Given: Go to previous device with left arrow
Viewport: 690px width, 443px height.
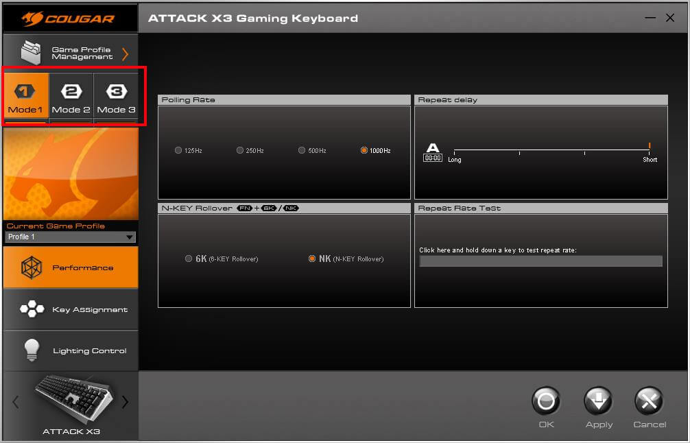Looking at the screenshot, I should click(x=16, y=403).
